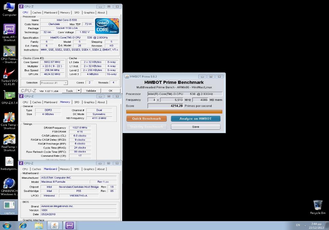Click the Tools button in CPU-Z
The width and height of the screenshot is (329, 230).
click(69, 91)
